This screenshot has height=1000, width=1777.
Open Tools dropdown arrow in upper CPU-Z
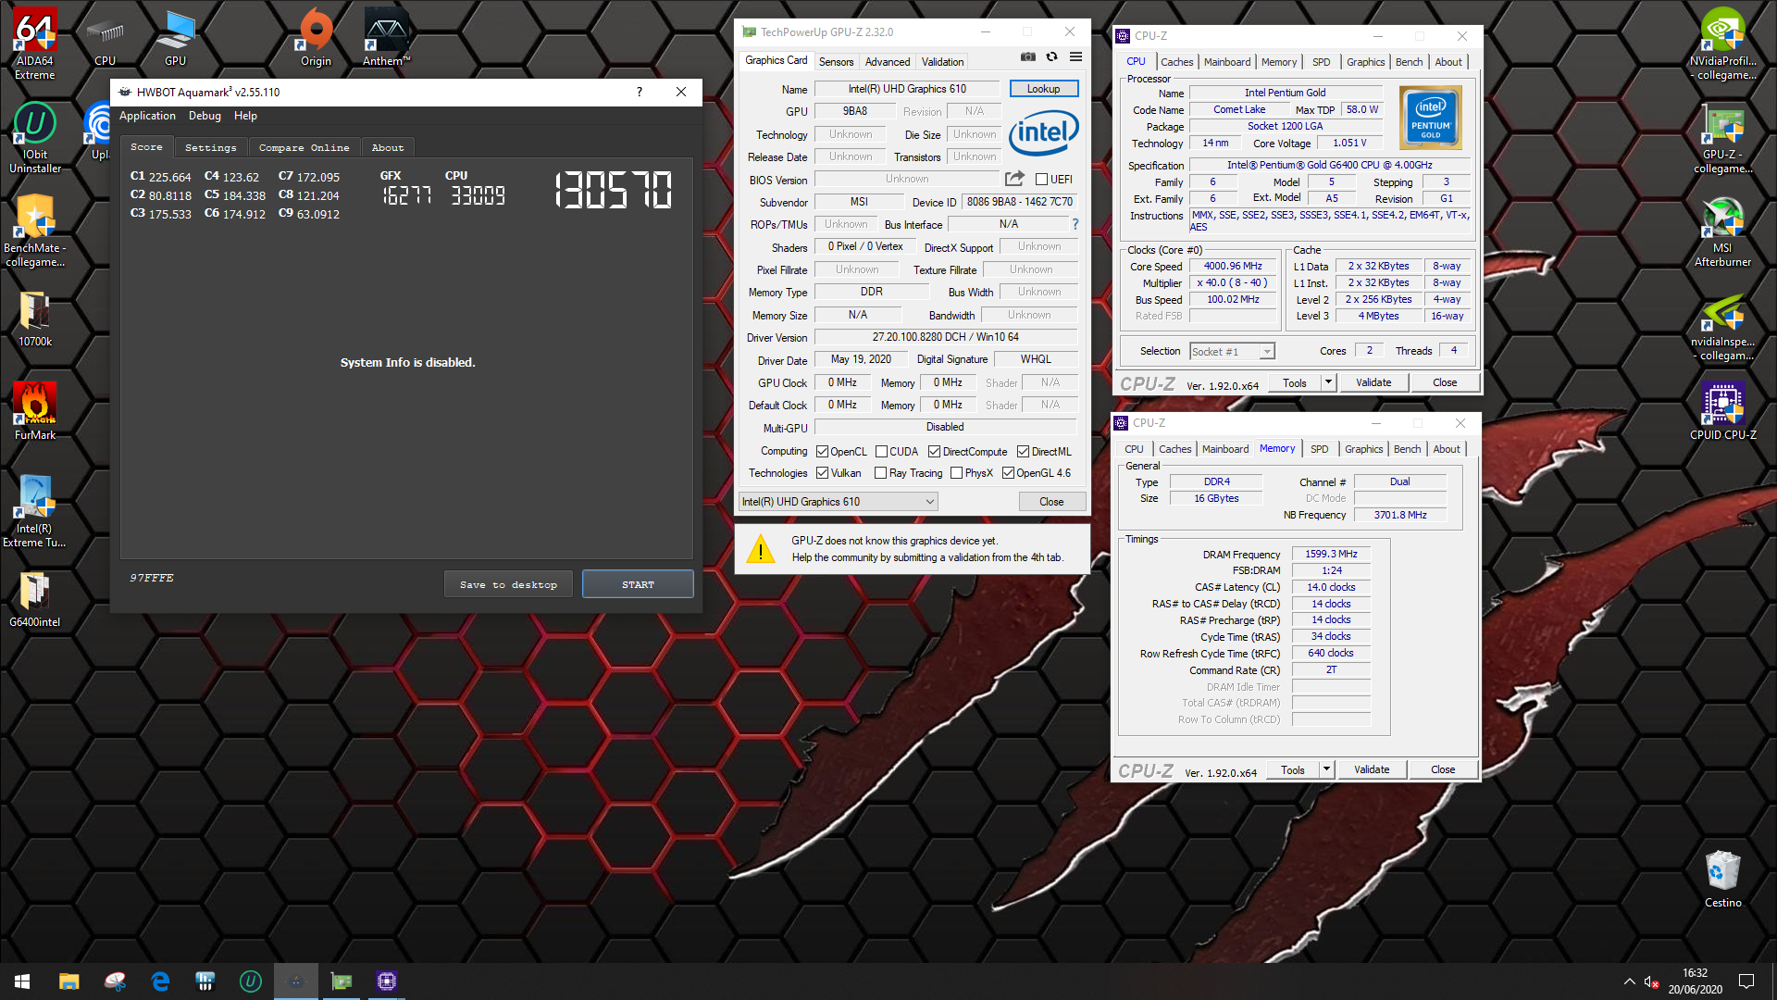[x=1328, y=382]
